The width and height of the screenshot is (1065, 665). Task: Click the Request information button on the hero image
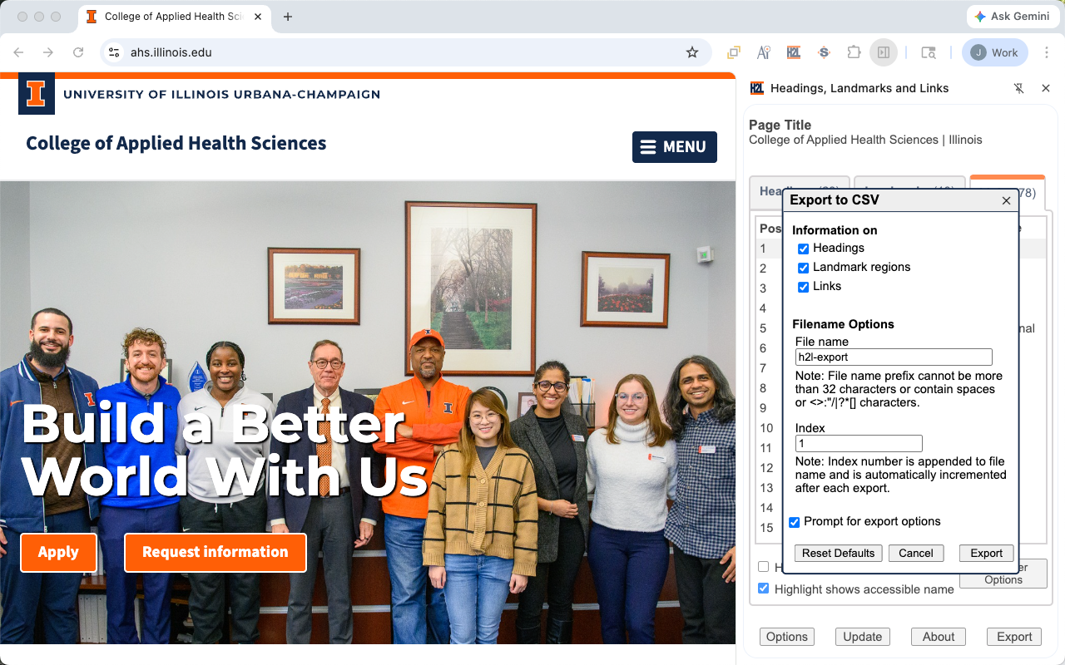point(215,552)
